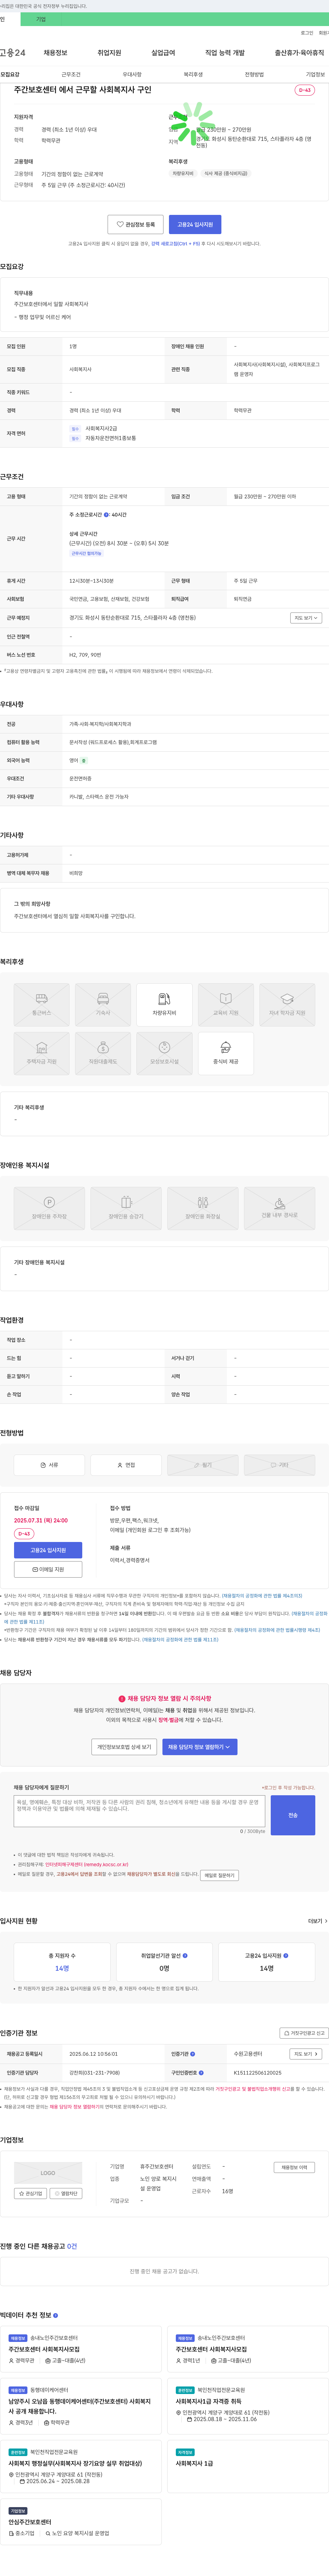Image resolution: width=329 pixels, height=2576 pixels.
Task: Click info icon next to 인증기관
Action: coord(193,2054)
